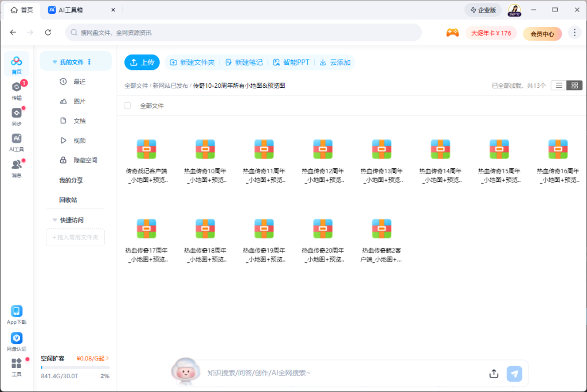Screen dimensions: 587x392
Task: Click the storage space progress bar
Action: 75,367
